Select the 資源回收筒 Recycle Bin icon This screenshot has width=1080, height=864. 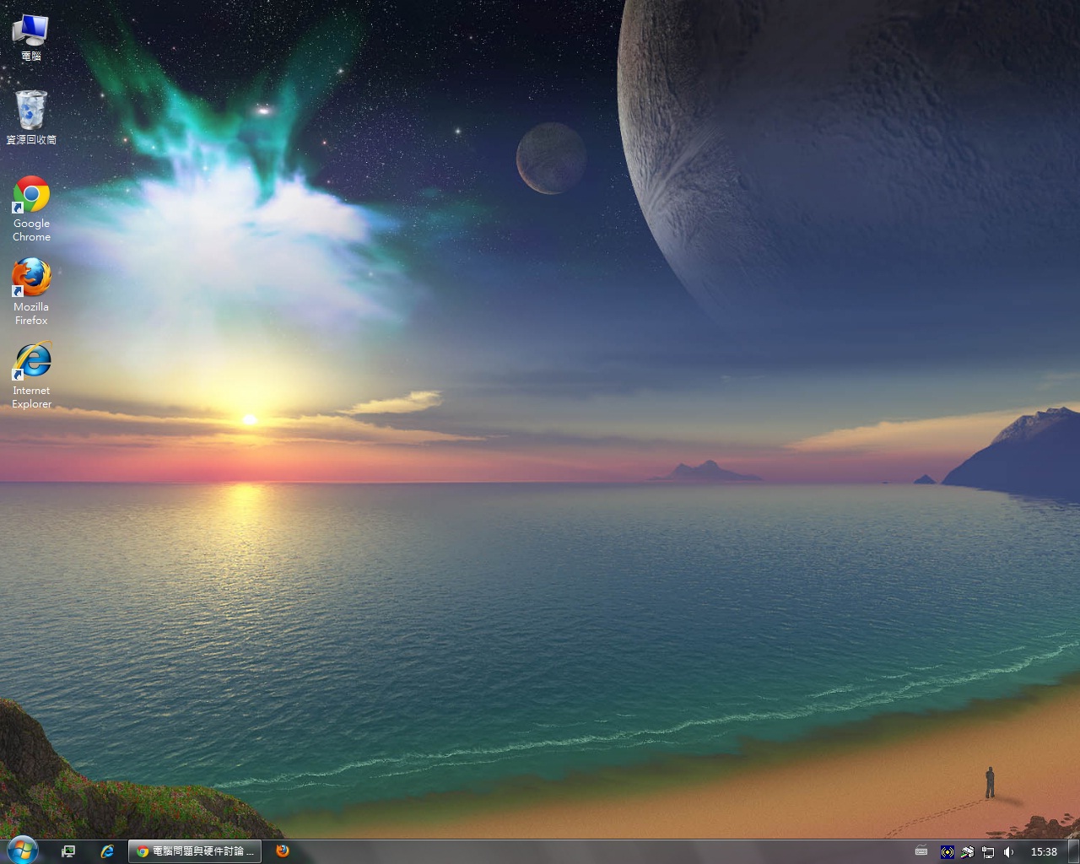31,117
